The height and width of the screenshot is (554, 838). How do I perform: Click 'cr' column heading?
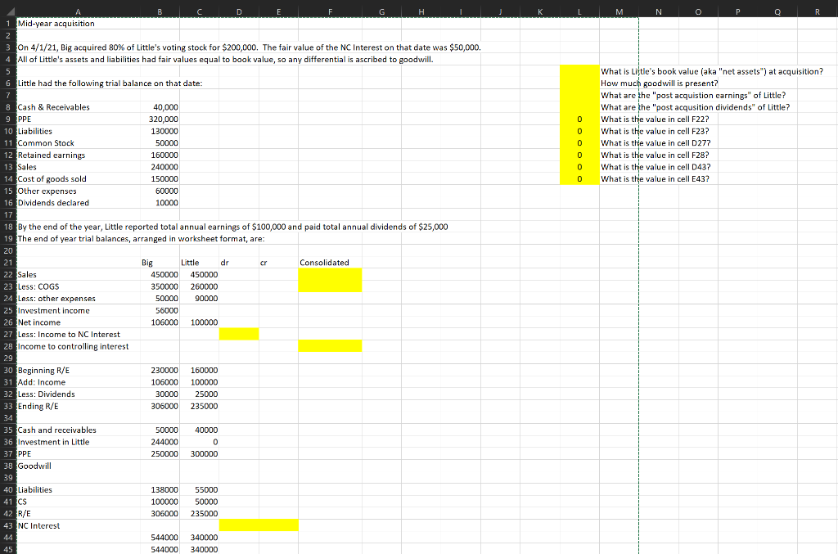tap(264, 263)
